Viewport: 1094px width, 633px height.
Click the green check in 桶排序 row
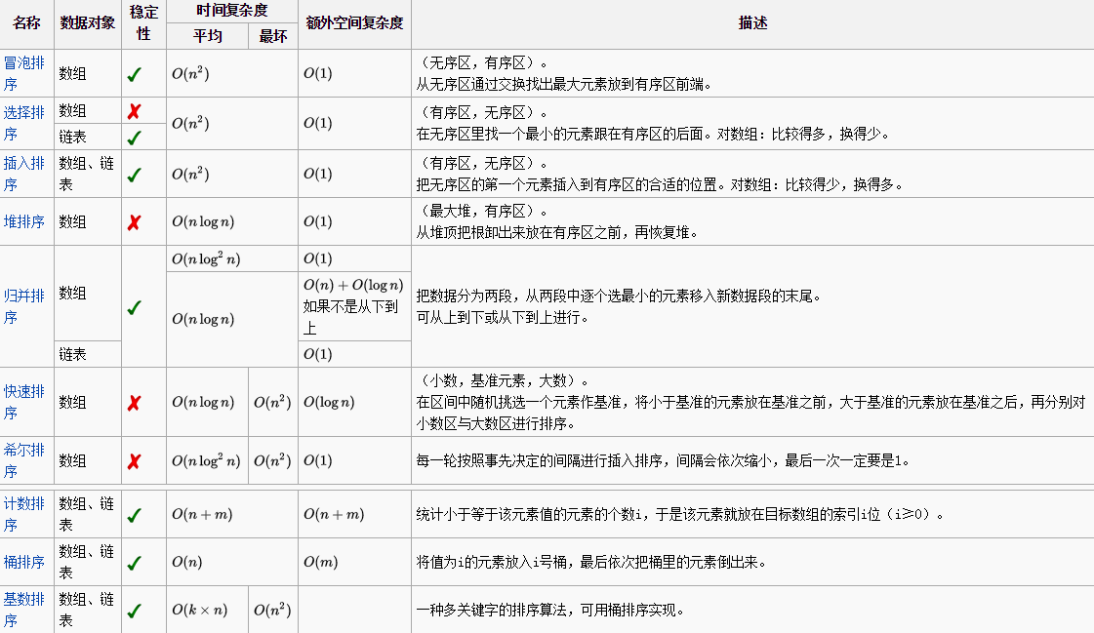[135, 563]
